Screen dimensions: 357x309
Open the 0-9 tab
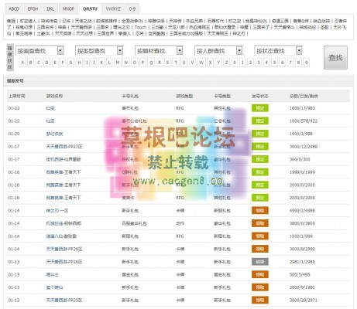132,9
